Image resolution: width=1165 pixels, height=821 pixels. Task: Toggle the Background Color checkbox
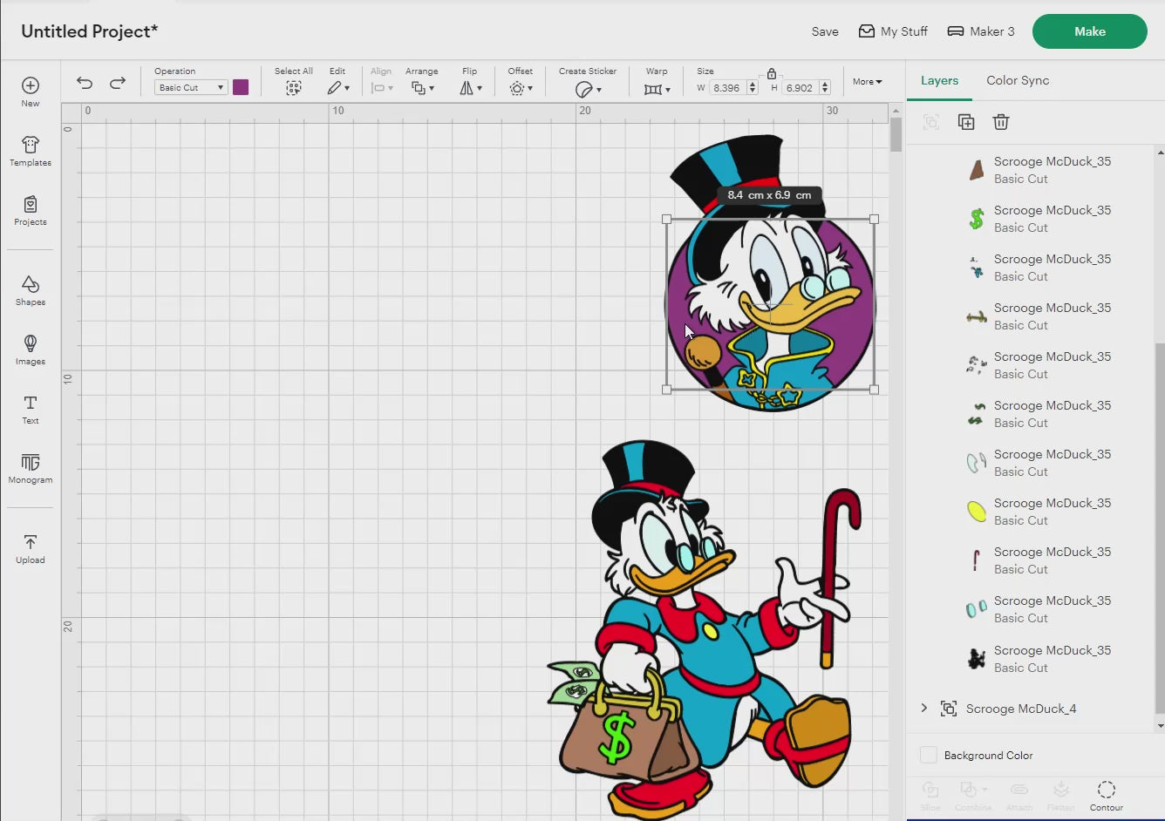point(929,755)
